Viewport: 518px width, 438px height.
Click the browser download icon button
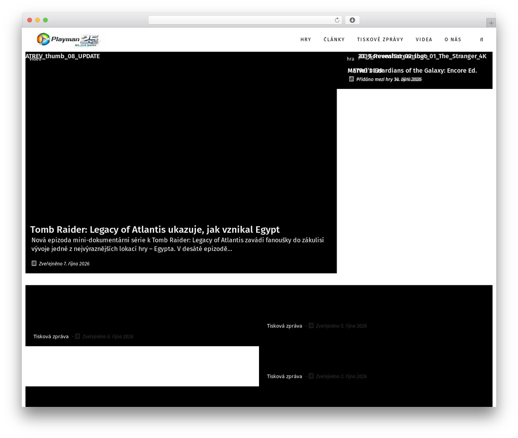point(352,20)
